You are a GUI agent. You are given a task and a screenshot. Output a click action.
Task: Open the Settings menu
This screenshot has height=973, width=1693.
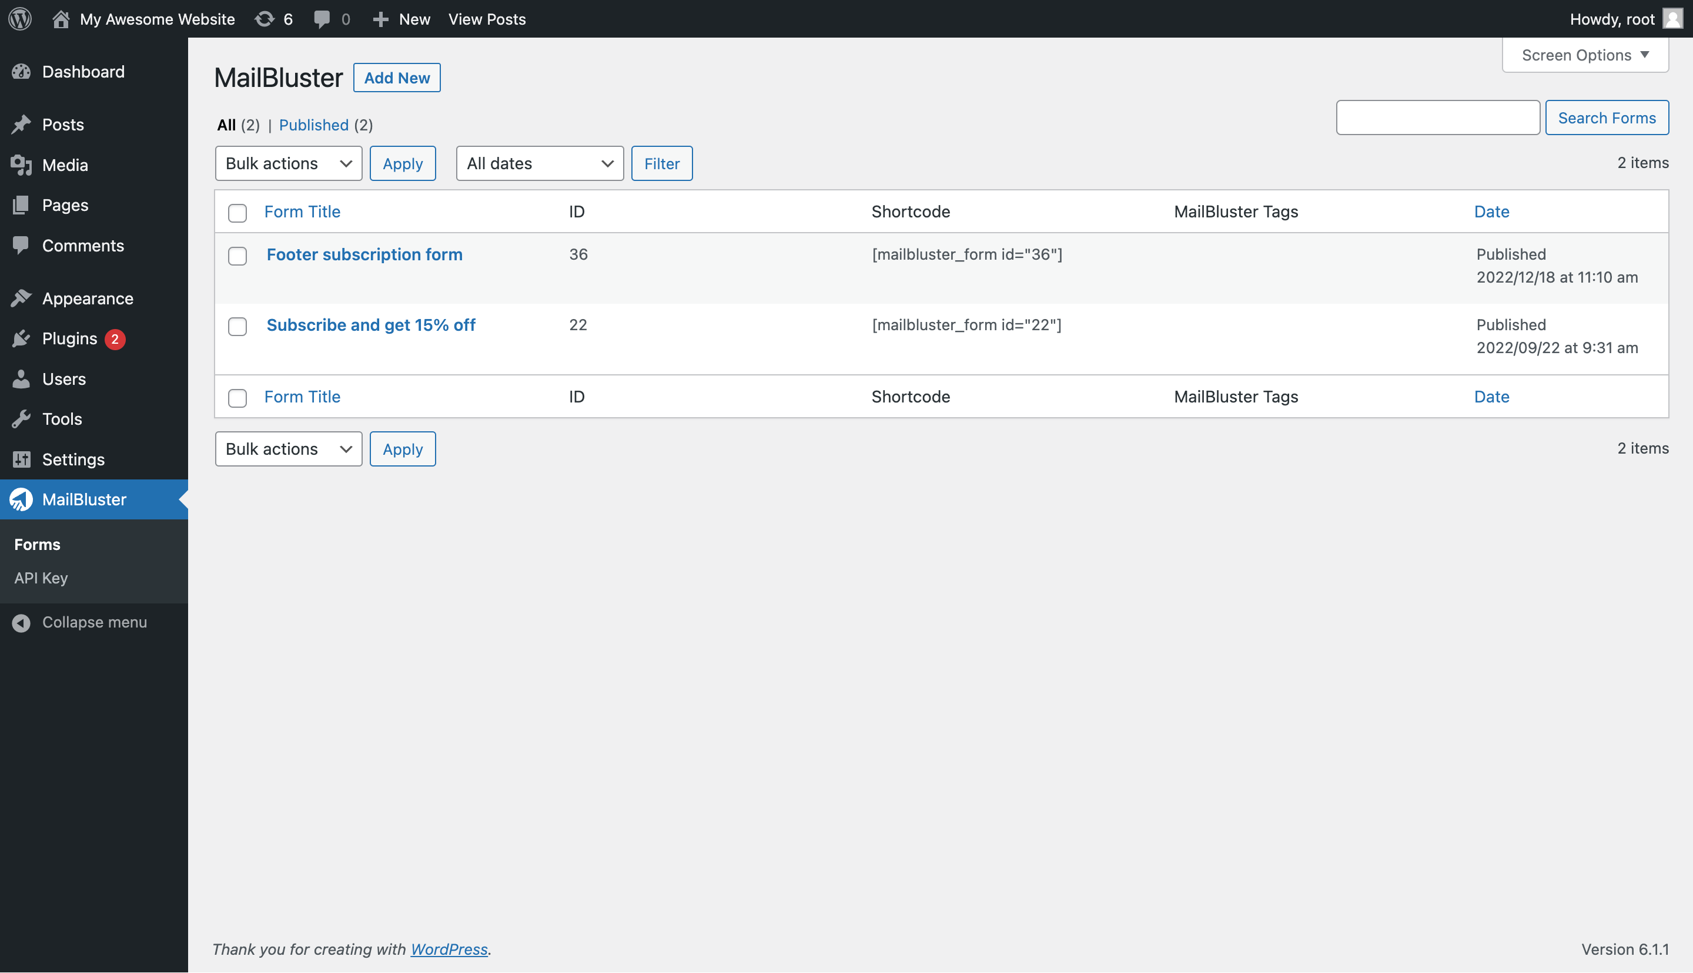93,459
